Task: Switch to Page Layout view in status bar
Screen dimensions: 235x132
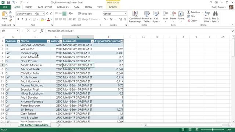Action: [190, 129]
